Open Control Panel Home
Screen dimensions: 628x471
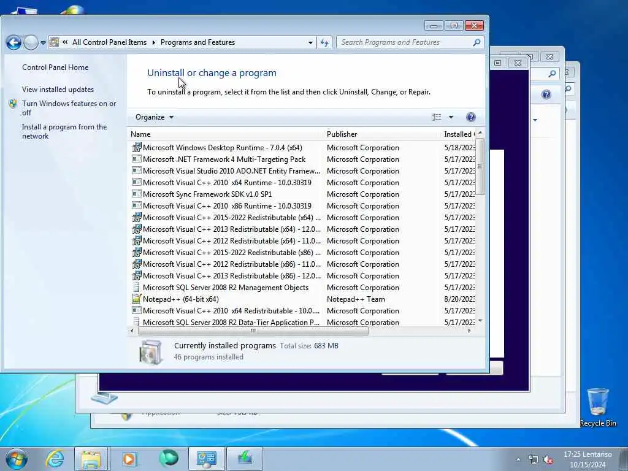click(x=55, y=67)
